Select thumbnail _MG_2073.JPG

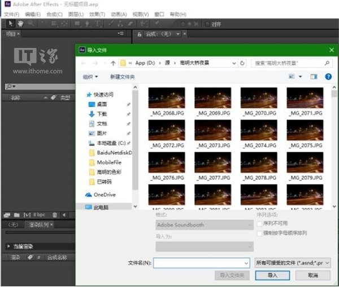213,134
